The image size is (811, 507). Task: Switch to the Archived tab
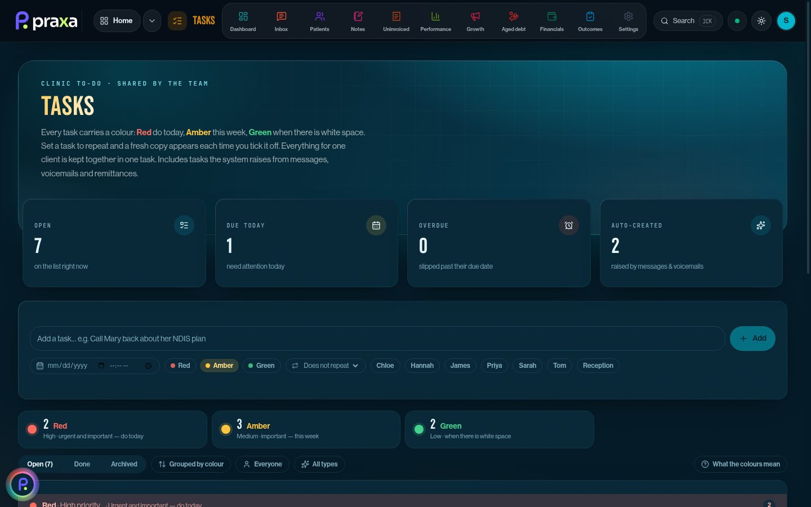coord(124,464)
